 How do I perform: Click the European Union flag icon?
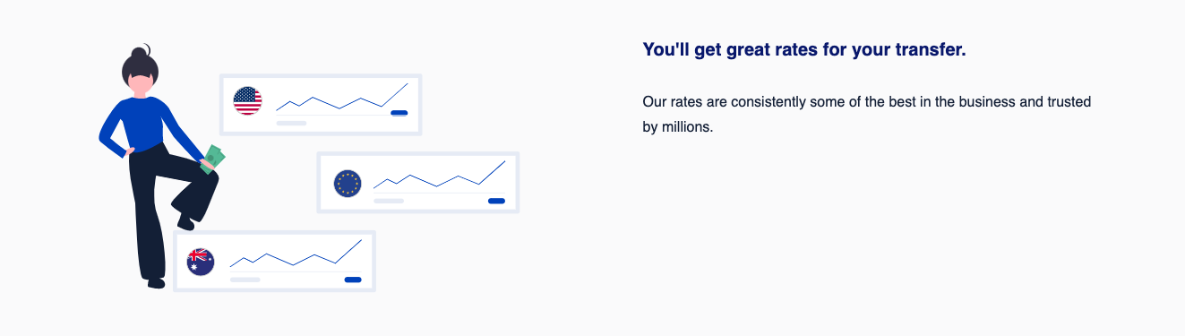[x=348, y=183]
